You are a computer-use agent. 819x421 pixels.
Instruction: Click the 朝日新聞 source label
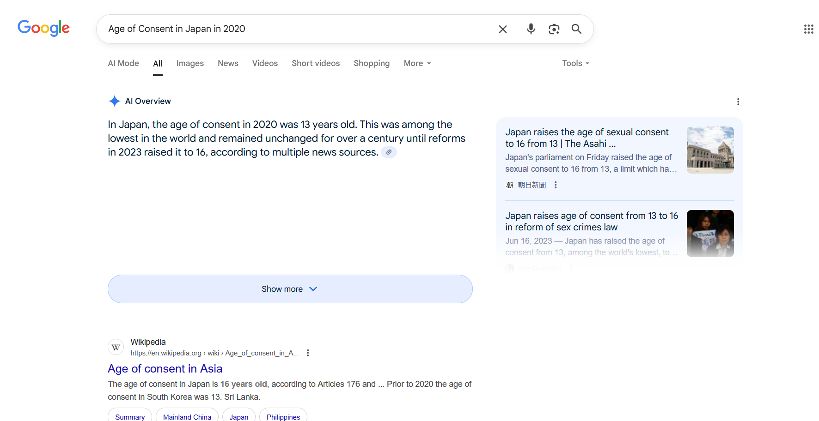pyautogui.click(x=532, y=185)
